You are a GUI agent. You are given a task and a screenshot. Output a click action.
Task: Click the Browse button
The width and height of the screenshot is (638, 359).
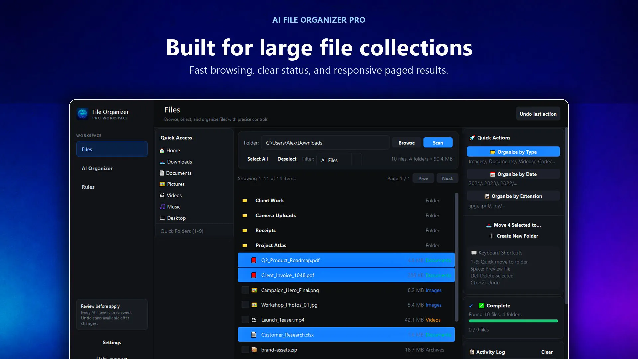[406, 143]
